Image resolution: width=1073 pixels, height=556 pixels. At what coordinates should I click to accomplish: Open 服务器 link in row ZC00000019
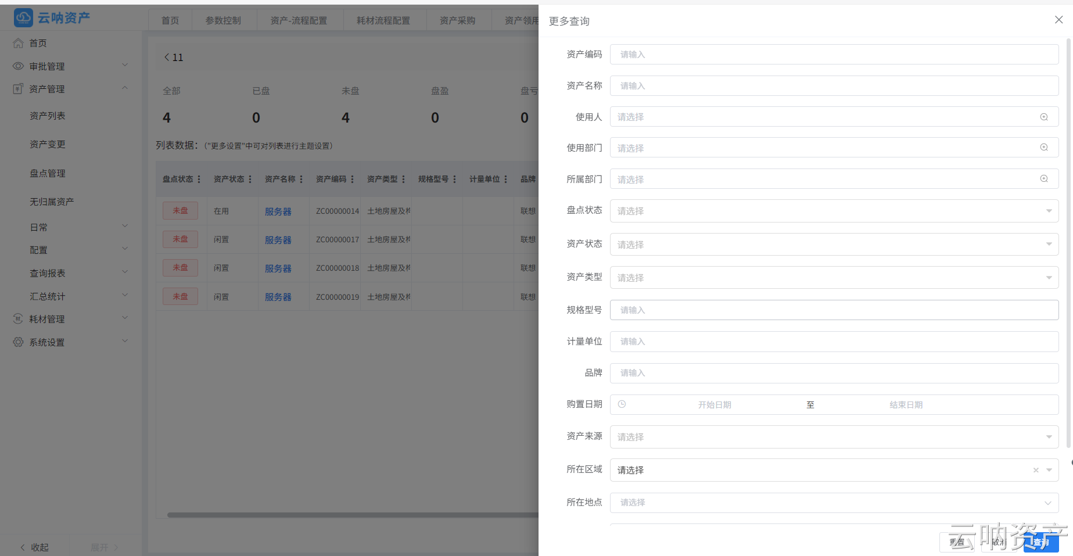[x=278, y=297]
